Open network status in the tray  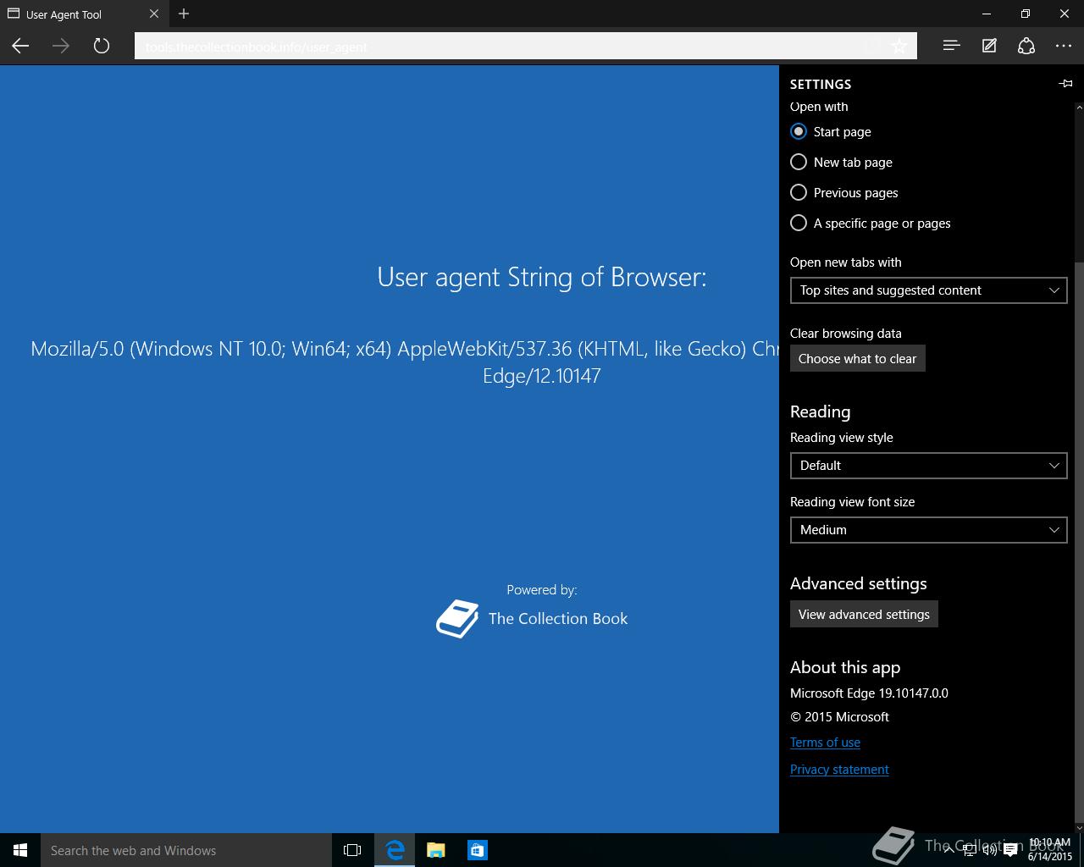point(969,851)
